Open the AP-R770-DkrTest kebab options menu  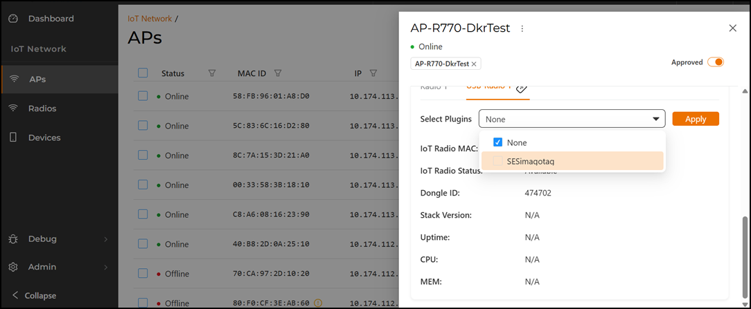522,28
